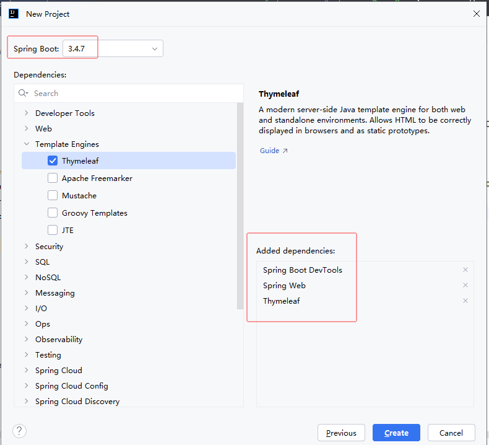The height and width of the screenshot is (445, 489).
Task: Check the Apache Freemarker checkbox
Action: [53, 178]
